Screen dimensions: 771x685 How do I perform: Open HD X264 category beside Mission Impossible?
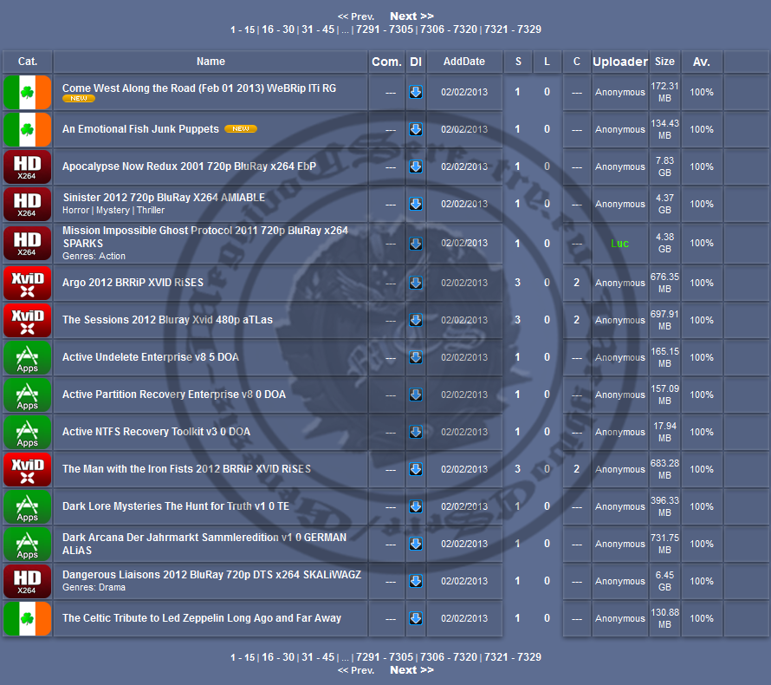point(27,243)
